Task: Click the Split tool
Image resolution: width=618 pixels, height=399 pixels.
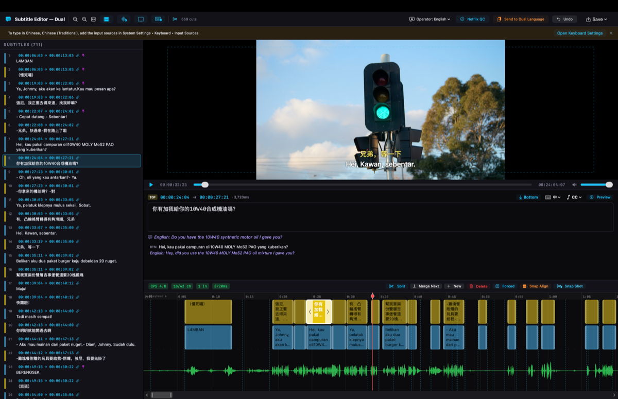Action: click(397, 286)
